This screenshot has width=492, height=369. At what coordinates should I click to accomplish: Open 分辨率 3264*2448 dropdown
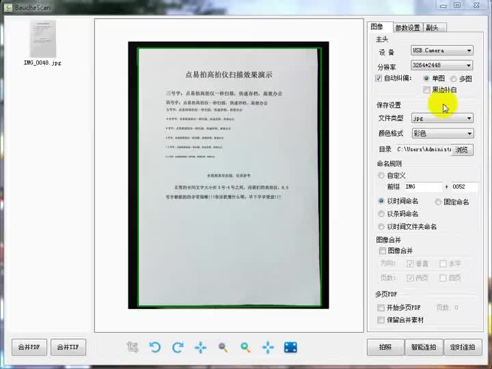click(x=442, y=66)
